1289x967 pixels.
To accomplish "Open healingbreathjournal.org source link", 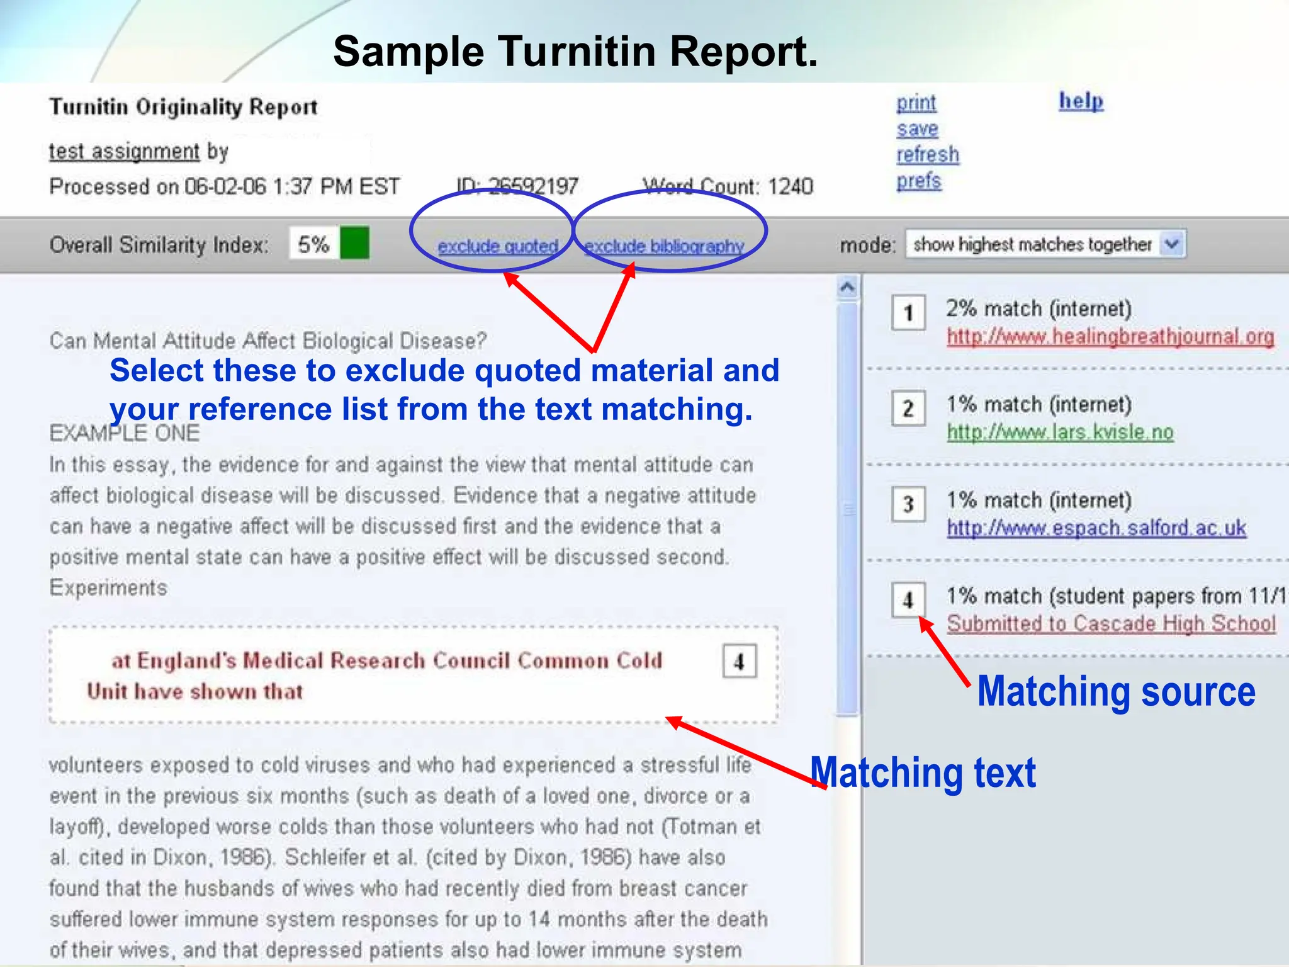I will coord(1110,337).
